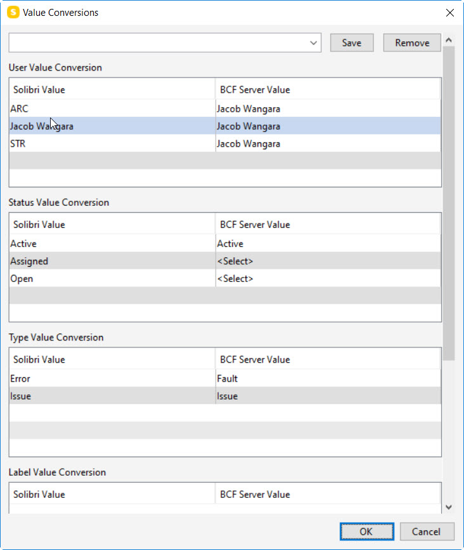Select the Jacob Wangara Solibri value cell
The height and width of the screenshot is (550, 464).
click(112, 126)
